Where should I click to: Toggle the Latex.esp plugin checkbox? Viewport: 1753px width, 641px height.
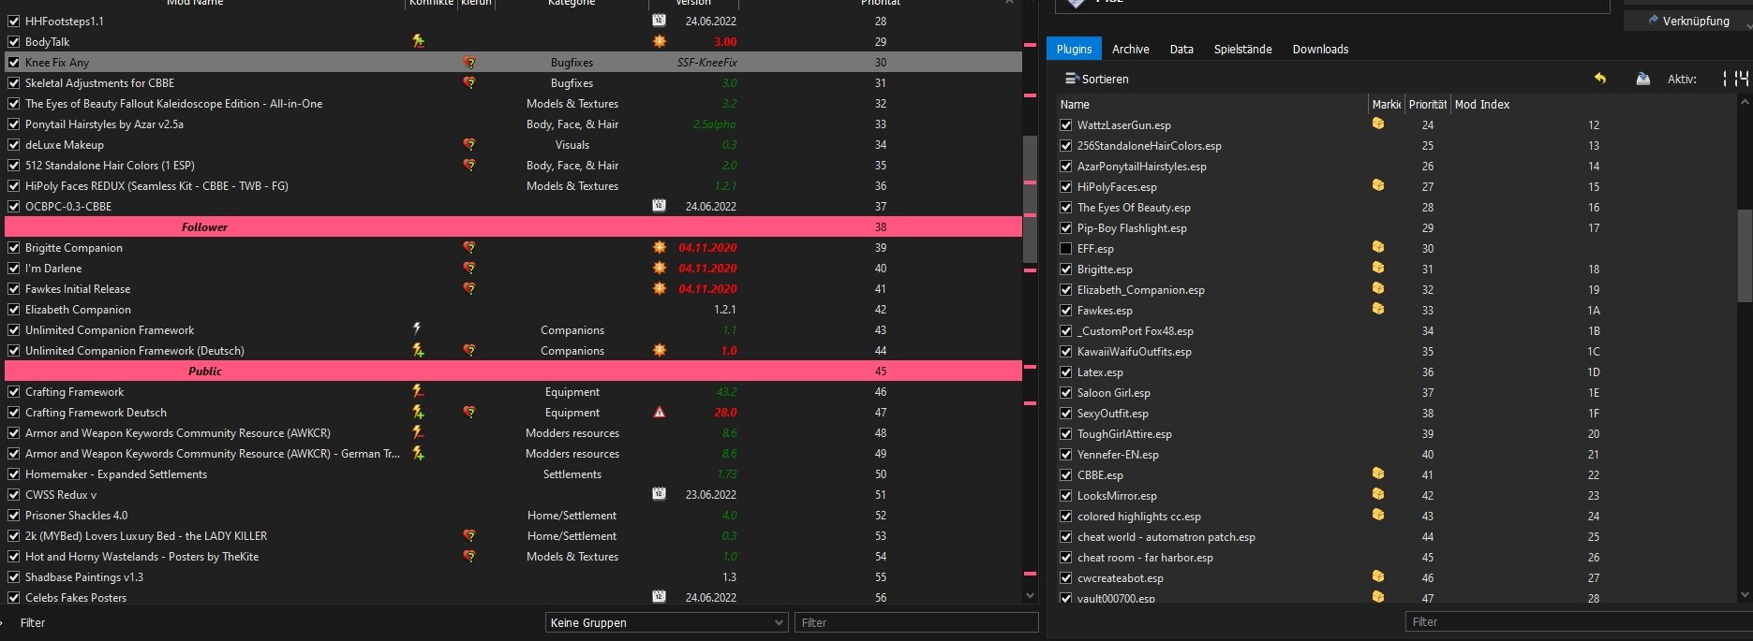pyautogui.click(x=1066, y=372)
